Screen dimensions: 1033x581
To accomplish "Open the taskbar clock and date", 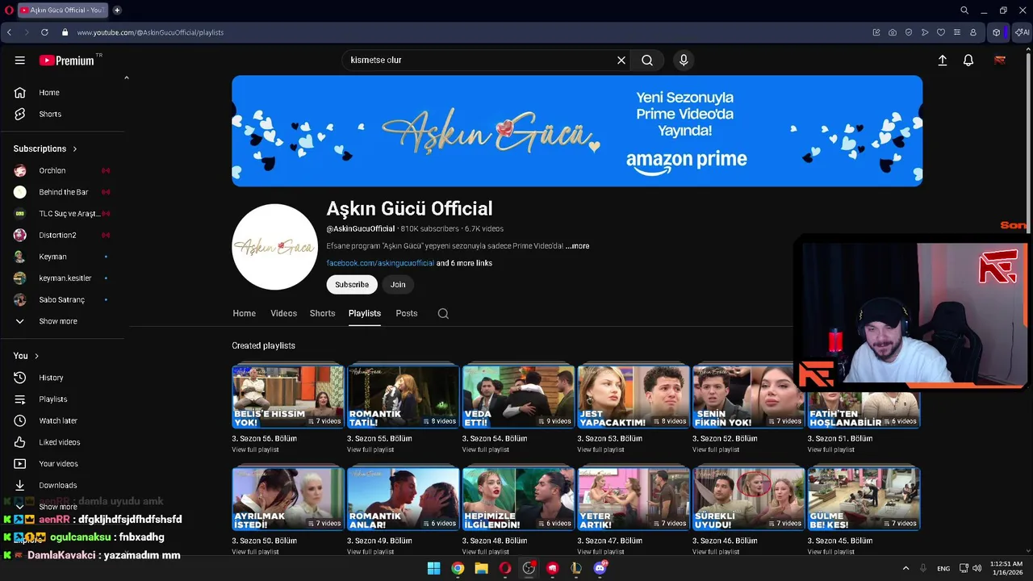I will (x=1006, y=568).
